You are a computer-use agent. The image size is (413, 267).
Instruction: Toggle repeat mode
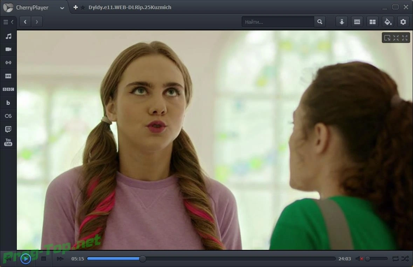click(x=395, y=259)
